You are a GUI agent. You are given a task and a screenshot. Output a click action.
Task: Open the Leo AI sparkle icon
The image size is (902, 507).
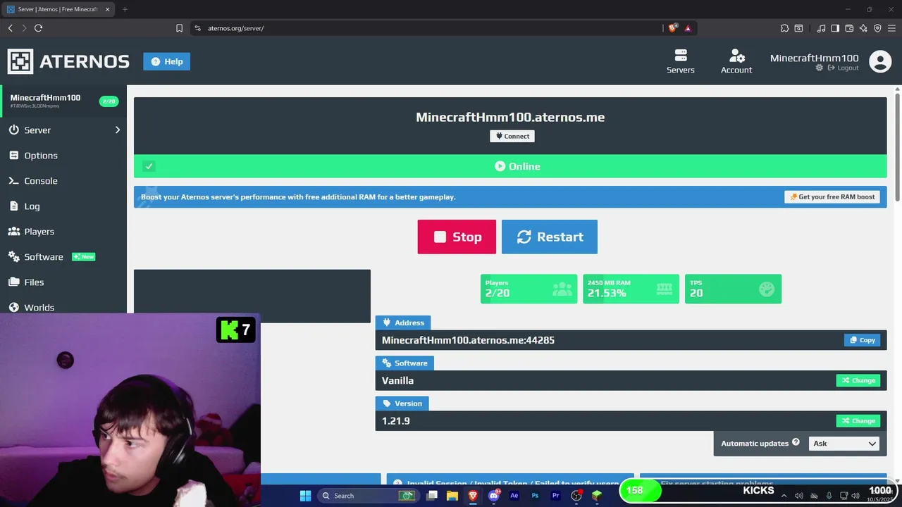pyautogui.click(x=863, y=28)
